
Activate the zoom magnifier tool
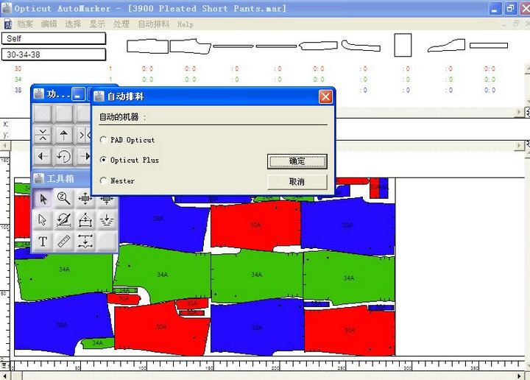tap(64, 199)
